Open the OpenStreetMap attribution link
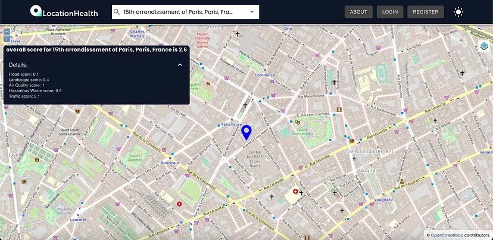This screenshot has height=240, width=493. 447,235
